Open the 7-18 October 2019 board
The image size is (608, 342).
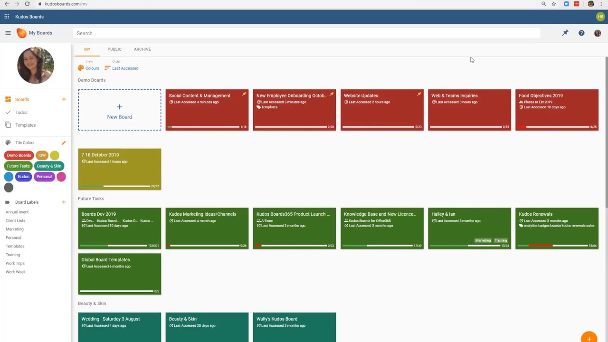tap(120, 169)
